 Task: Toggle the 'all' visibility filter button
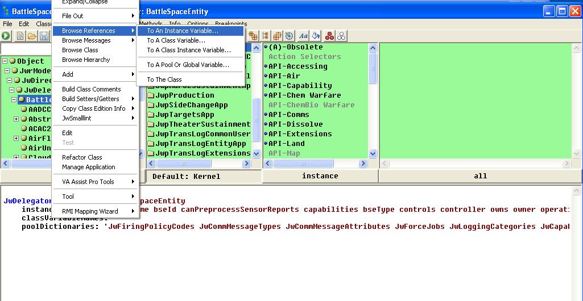point(480,176)
